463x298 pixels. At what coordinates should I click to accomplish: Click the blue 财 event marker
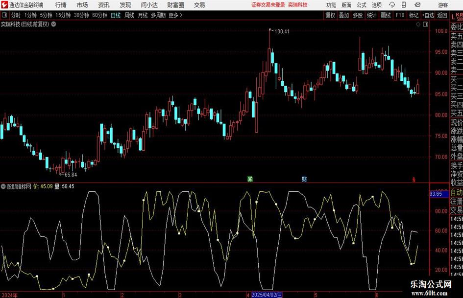pos(304,179)
